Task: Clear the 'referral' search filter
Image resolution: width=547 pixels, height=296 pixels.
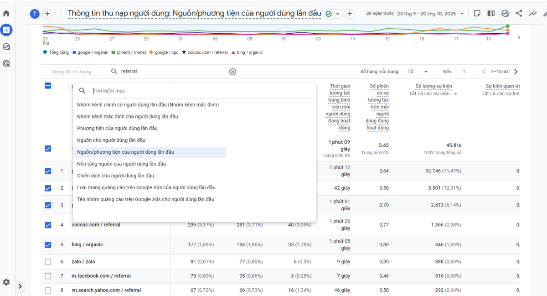Action: coord(232,72)
